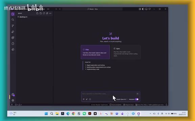The height and width of the screenshot is (121, 195).
Task: Toggle the Kiro chat panel icon
Action: click(x=150, y=9)
